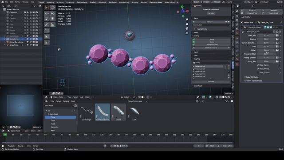Open the Object Mode dropdown in viewport
Screen dimensions: 284x160
pos(58,97)
